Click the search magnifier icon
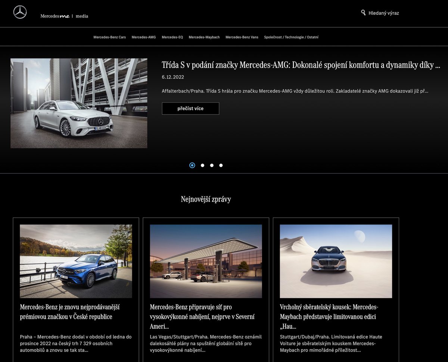The height and width of the screenshot is (362, 448). (363, 13)
